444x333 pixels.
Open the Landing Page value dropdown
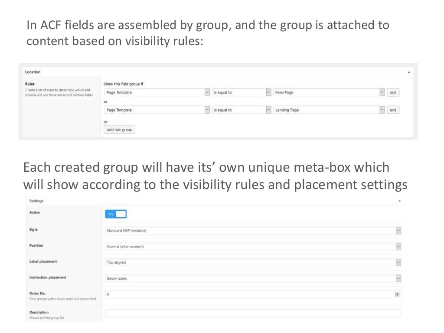click(x=329, y=110)
